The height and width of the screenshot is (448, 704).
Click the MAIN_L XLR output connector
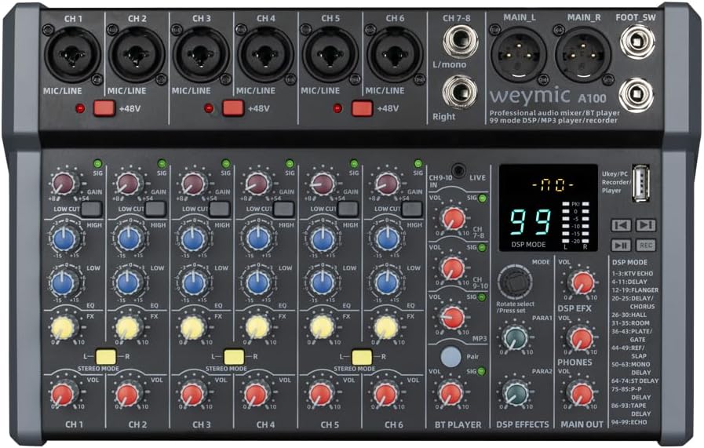[519, 55]
